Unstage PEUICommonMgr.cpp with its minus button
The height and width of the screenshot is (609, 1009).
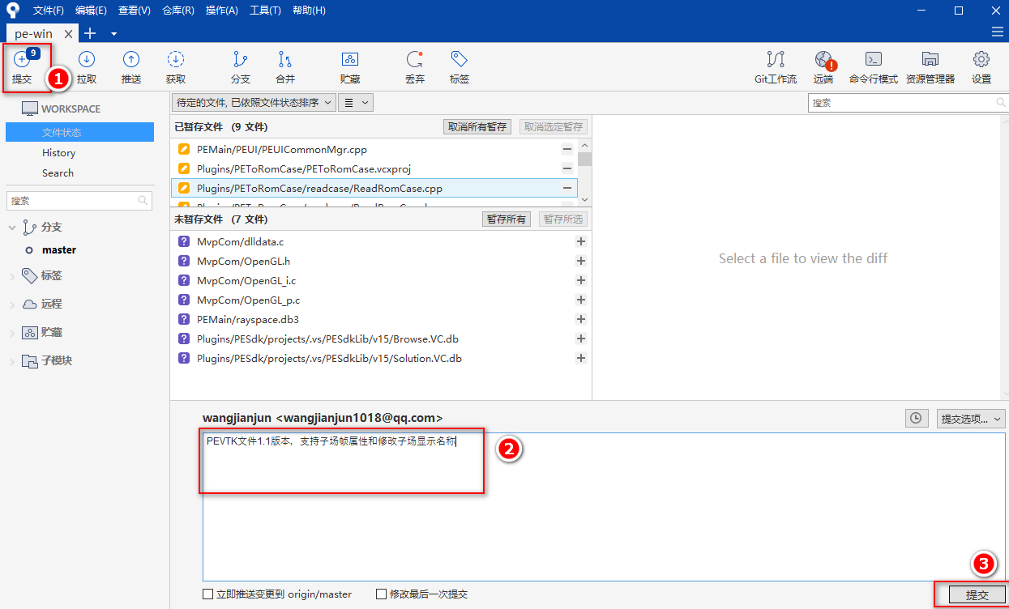pyautogui.click(x=567, y=149)
